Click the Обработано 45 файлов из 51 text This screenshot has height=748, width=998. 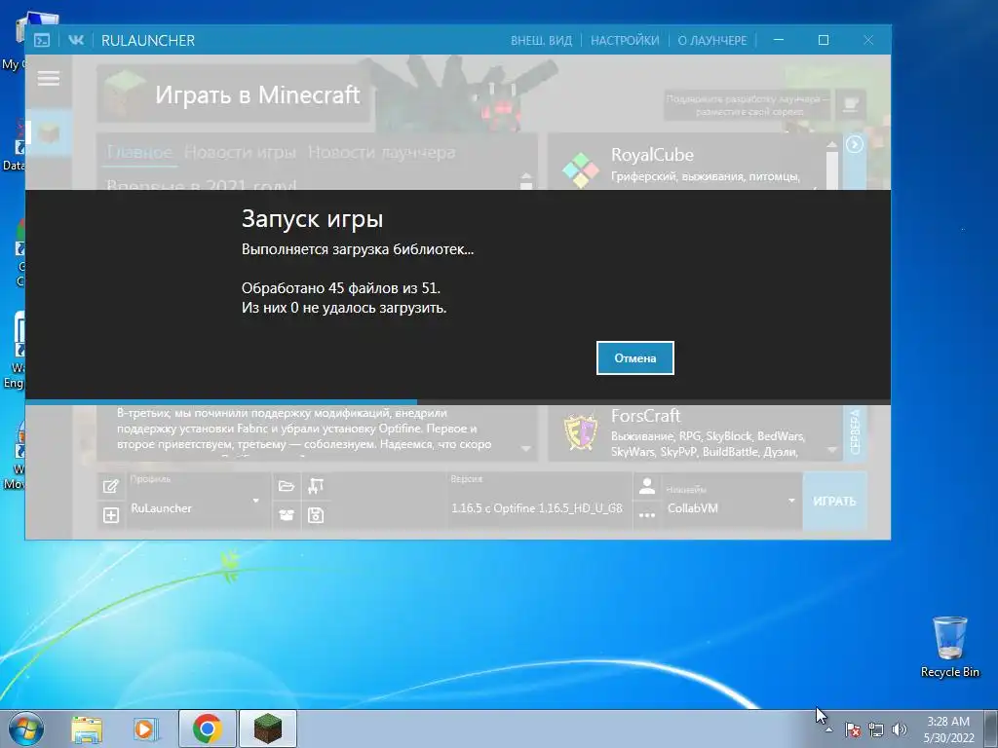point(340,288)
